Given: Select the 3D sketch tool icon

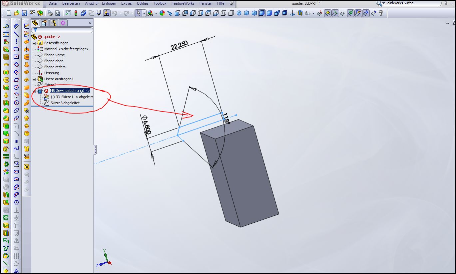Looking at the screenshot, I should (27, 34).
